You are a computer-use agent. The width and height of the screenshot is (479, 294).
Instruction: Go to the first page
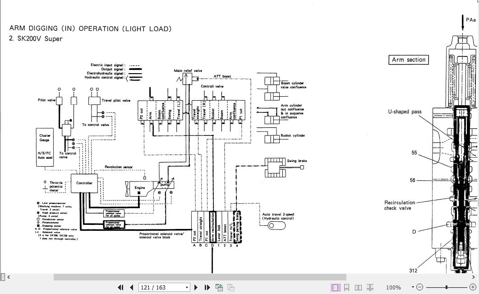pos(120,287)
